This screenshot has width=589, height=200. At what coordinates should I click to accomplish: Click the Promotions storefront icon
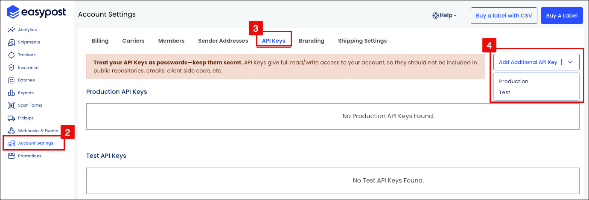tap(12, 156)
